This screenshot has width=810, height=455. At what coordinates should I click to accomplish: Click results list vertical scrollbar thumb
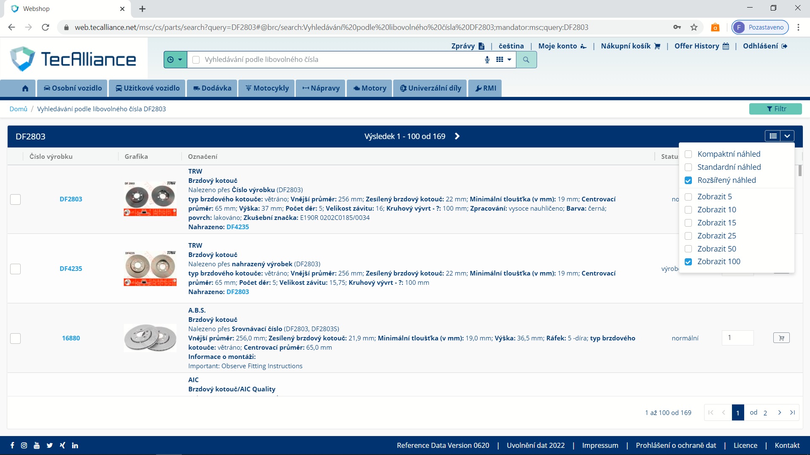click(800, 171)
